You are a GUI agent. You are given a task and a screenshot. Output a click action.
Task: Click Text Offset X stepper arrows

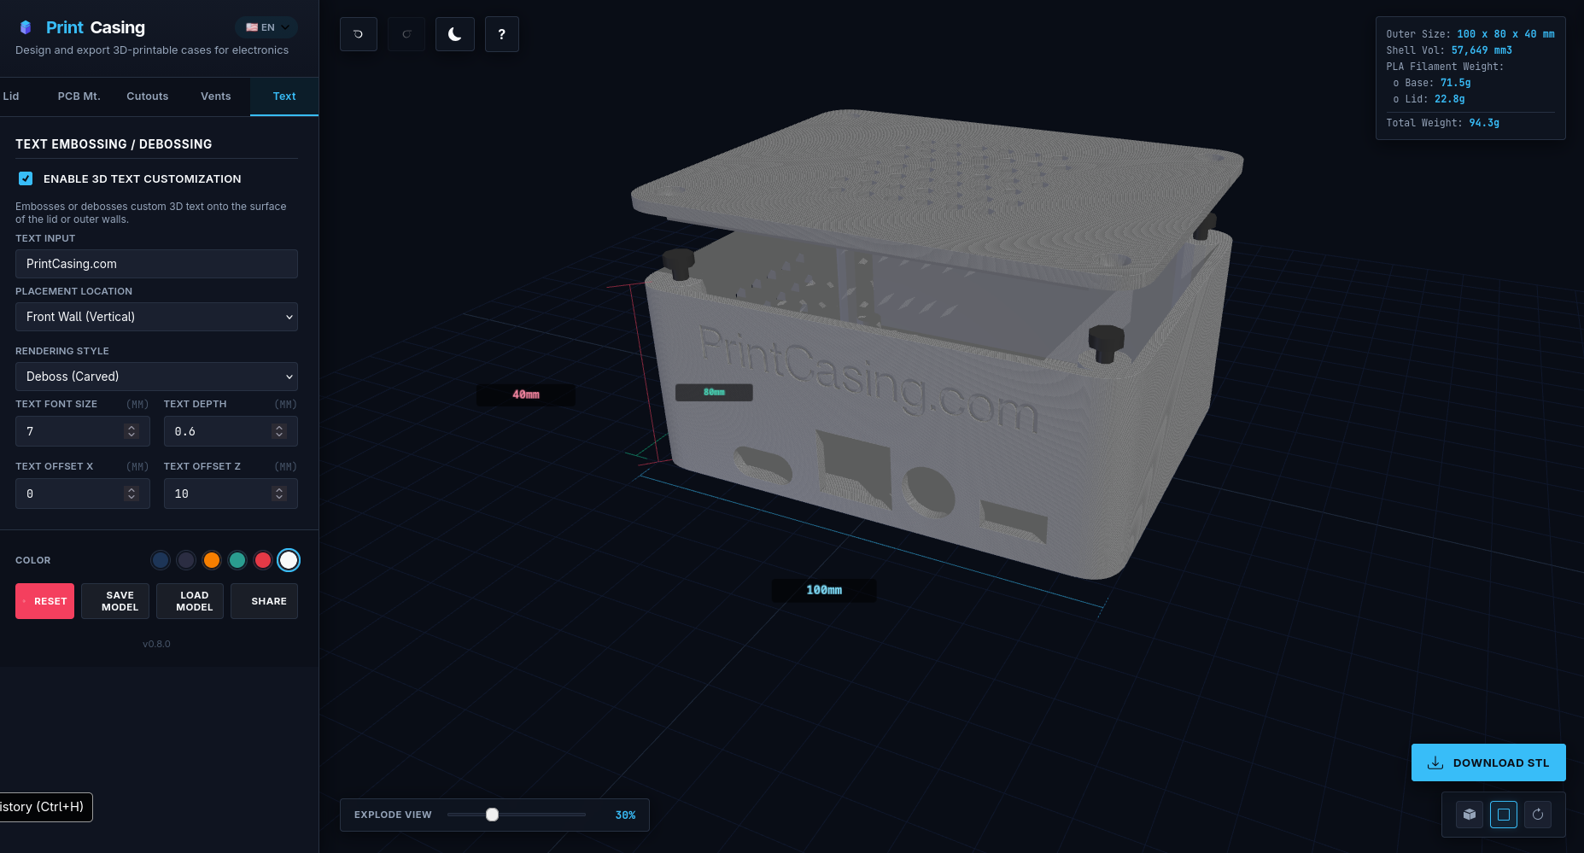(x=132, y=494)
